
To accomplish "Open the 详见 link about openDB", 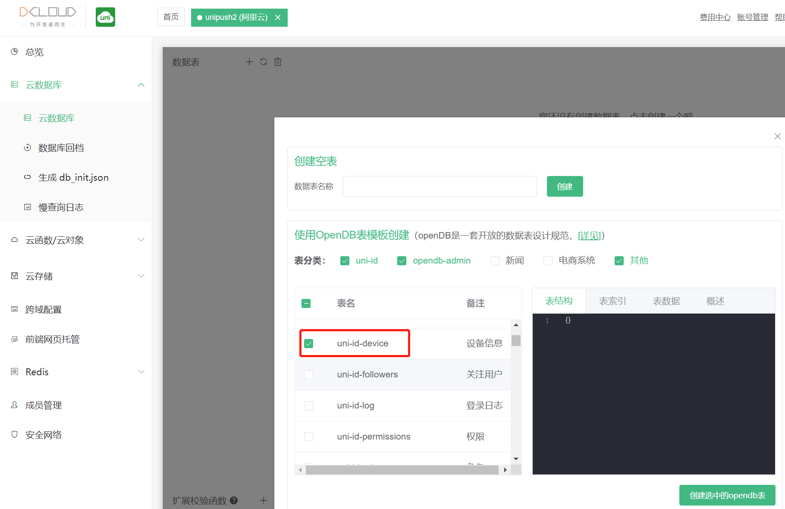I will click(589, 236).
